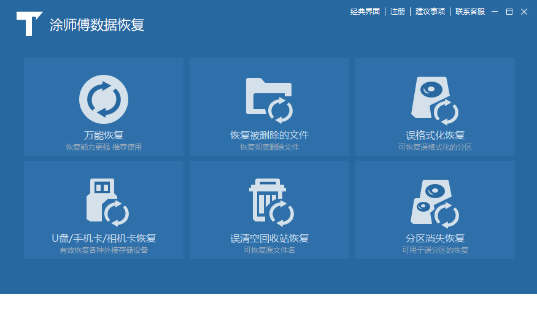This screenshot has width=537, height=327.
Task: Select the 万能恢复 title text
Action: 104,135
